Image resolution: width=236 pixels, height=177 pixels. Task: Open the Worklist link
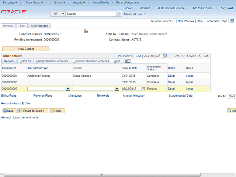145,8
